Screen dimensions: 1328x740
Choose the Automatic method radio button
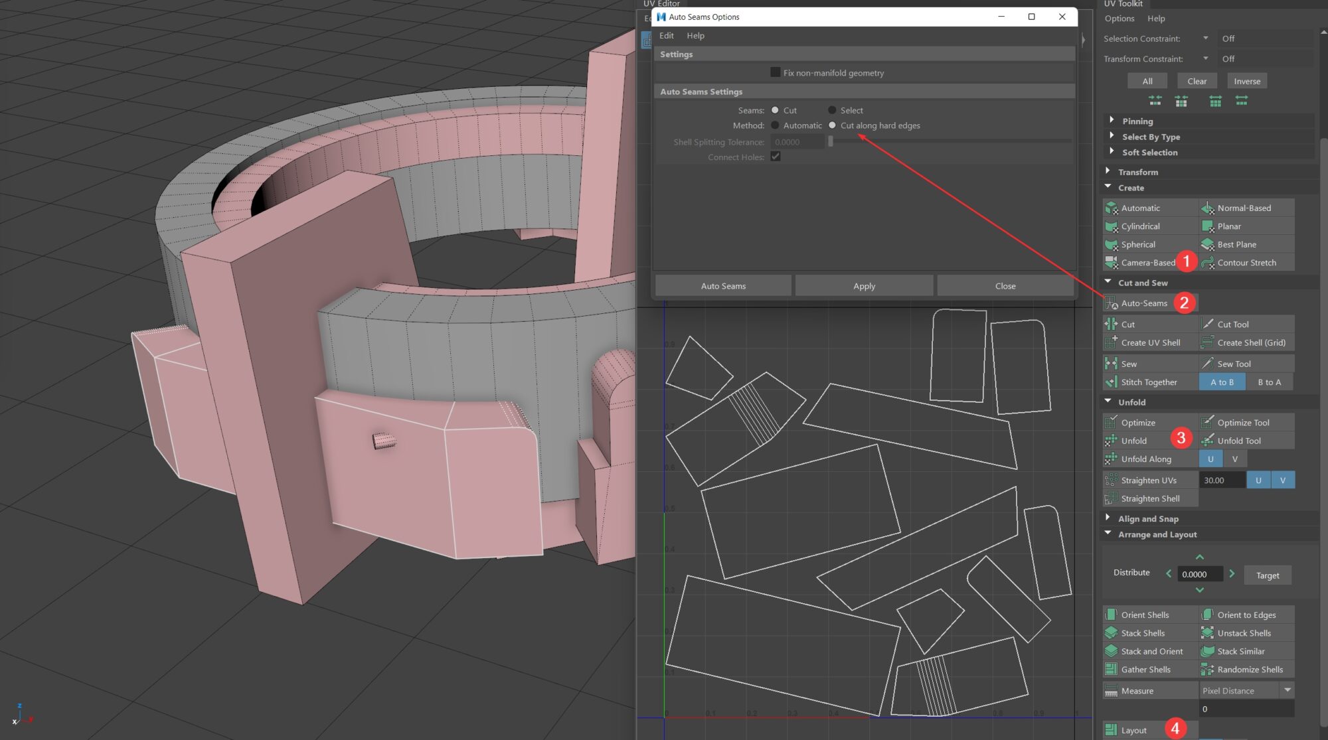(x=775, y=125)
